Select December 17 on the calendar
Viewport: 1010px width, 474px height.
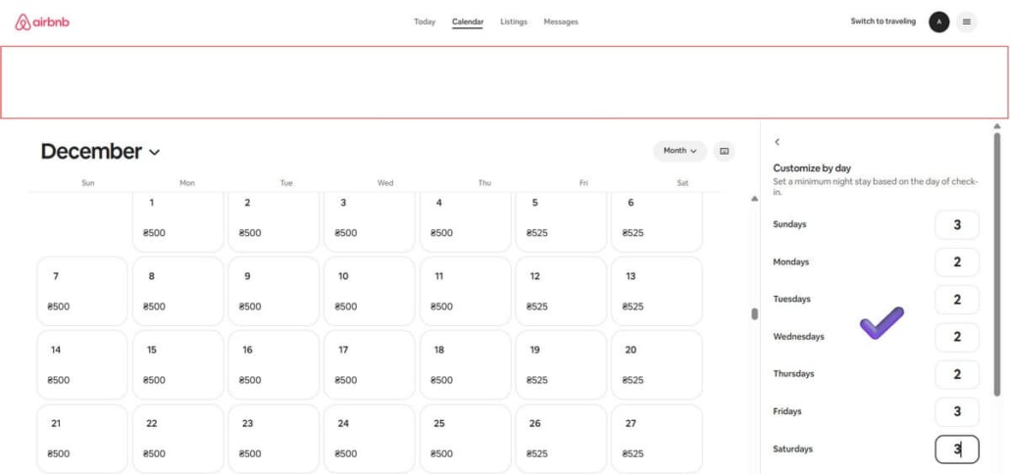[370, 365]
